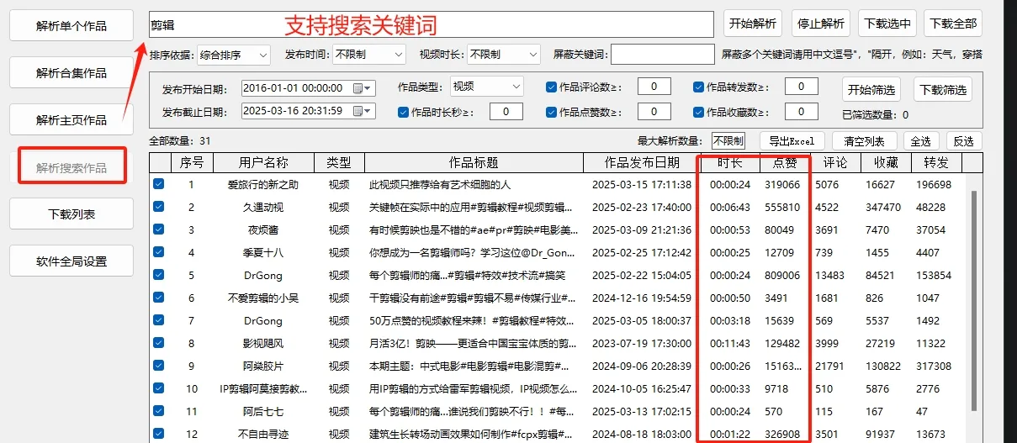The height and width of the screenshot is (443, 1017).
Task: Switch to 解析单个作品 in the sidebar
Action: 72,26
